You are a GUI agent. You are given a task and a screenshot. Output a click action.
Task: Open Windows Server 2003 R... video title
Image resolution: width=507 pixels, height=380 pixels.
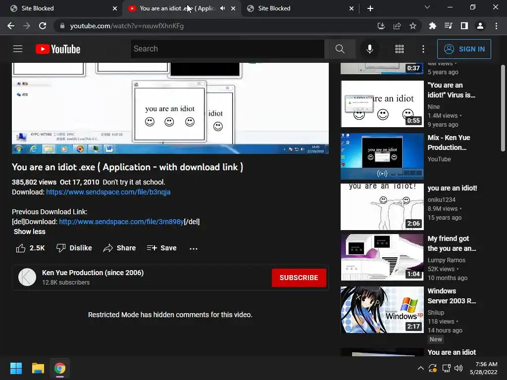452,296
